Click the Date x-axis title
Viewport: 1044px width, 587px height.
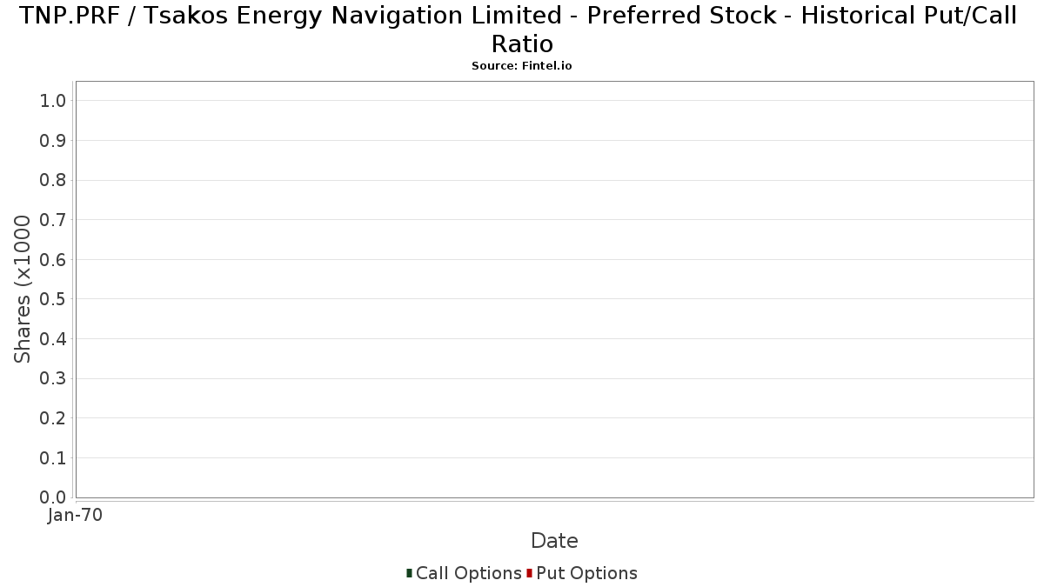coord(554,541)
